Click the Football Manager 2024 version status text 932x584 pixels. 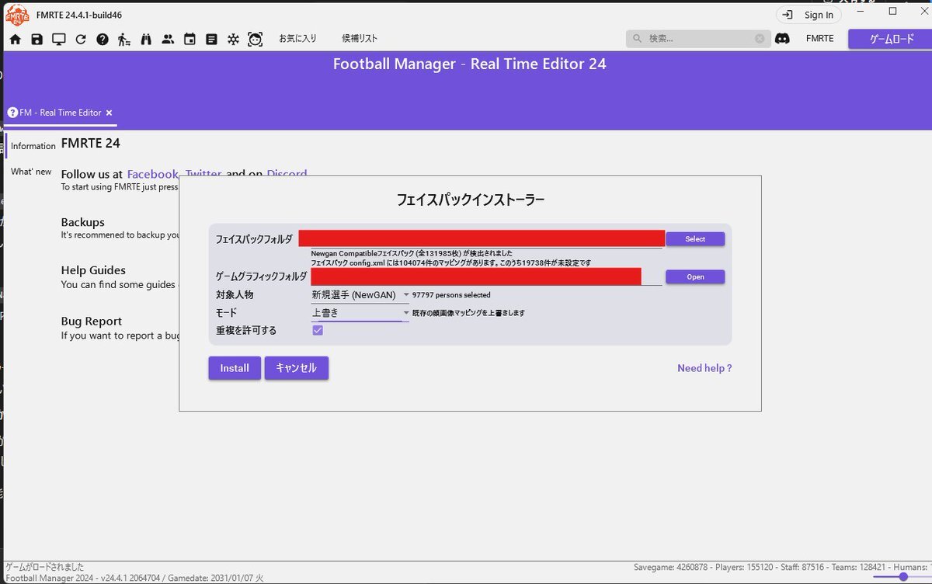[135, 578]
